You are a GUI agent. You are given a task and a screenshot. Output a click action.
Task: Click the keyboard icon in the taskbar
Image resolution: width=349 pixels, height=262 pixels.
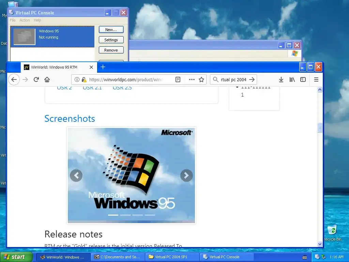305,257
